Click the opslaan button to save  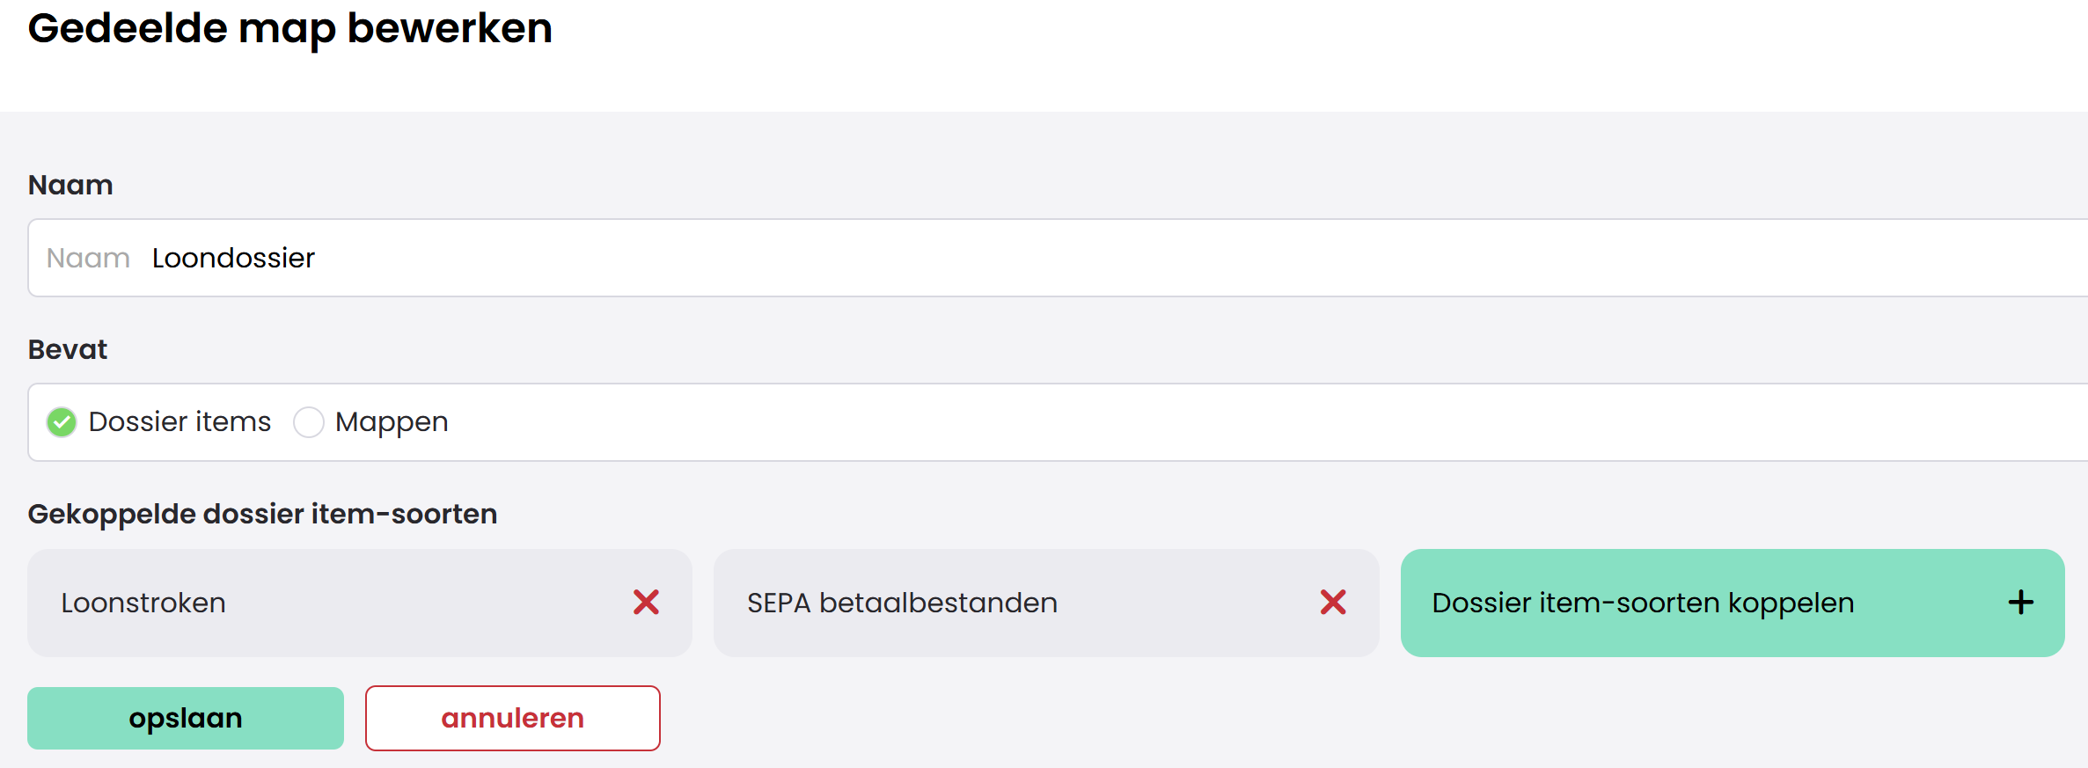(185, 718)
